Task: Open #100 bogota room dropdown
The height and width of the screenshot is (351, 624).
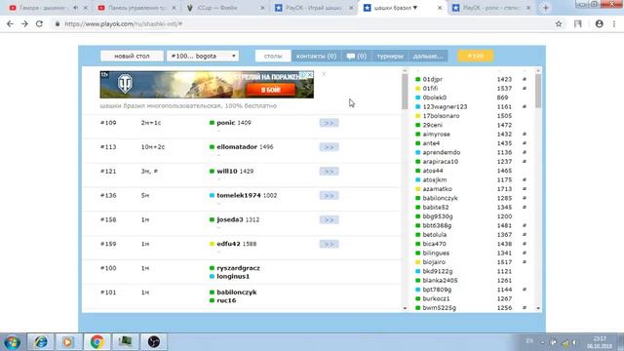Action: point(203,57)
